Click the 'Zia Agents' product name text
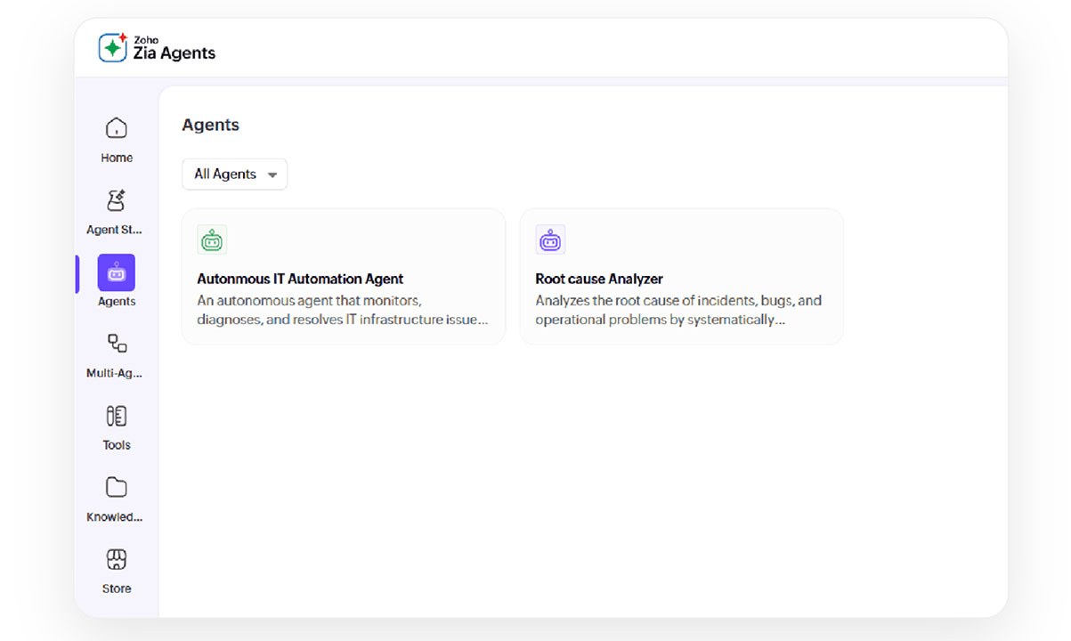The image size is (1071, 641). coord(174,53)
